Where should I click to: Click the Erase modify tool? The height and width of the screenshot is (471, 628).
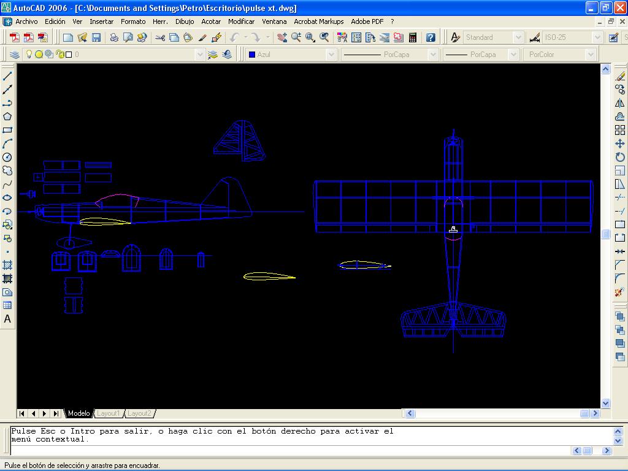(x=620, y=75)
